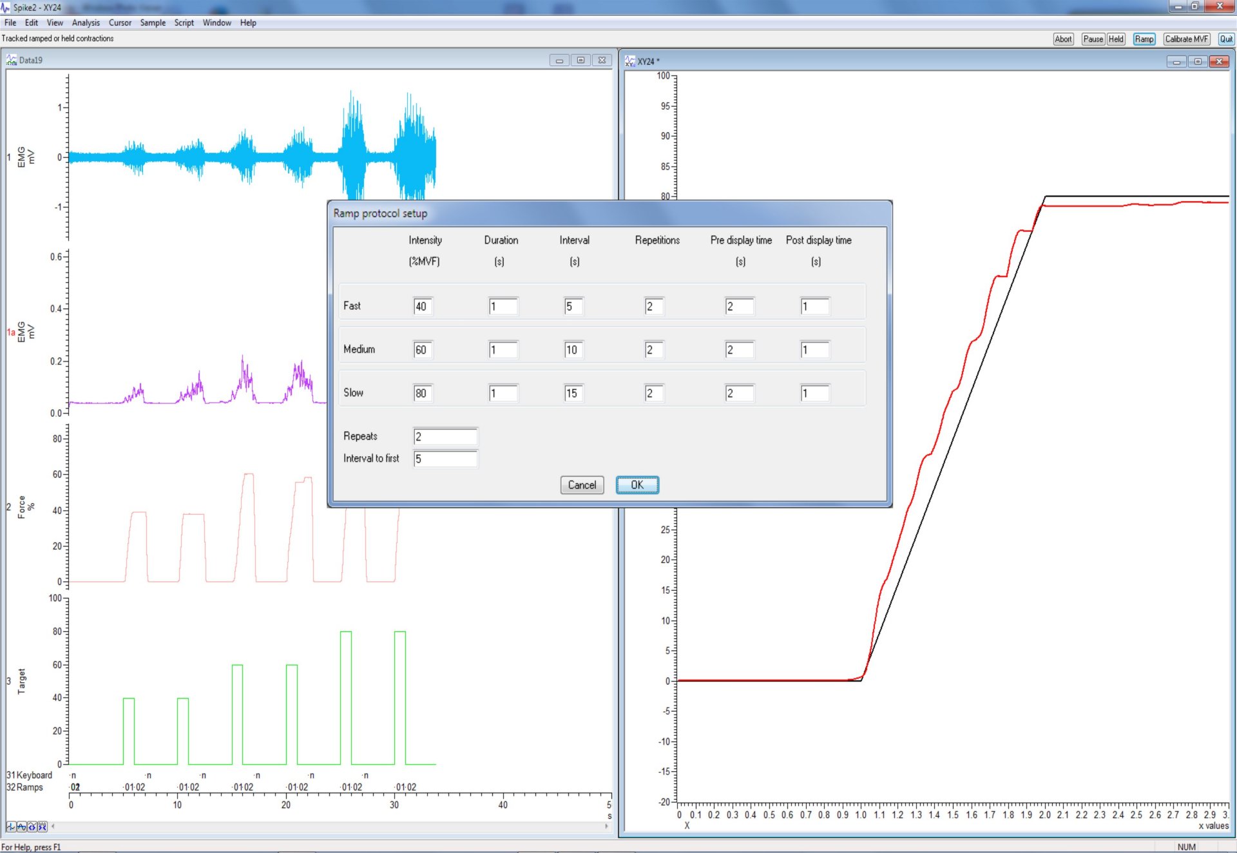This screenshot has height=853, width=1237.
Task: Click the XY24 window title icon
Action: 629,61
